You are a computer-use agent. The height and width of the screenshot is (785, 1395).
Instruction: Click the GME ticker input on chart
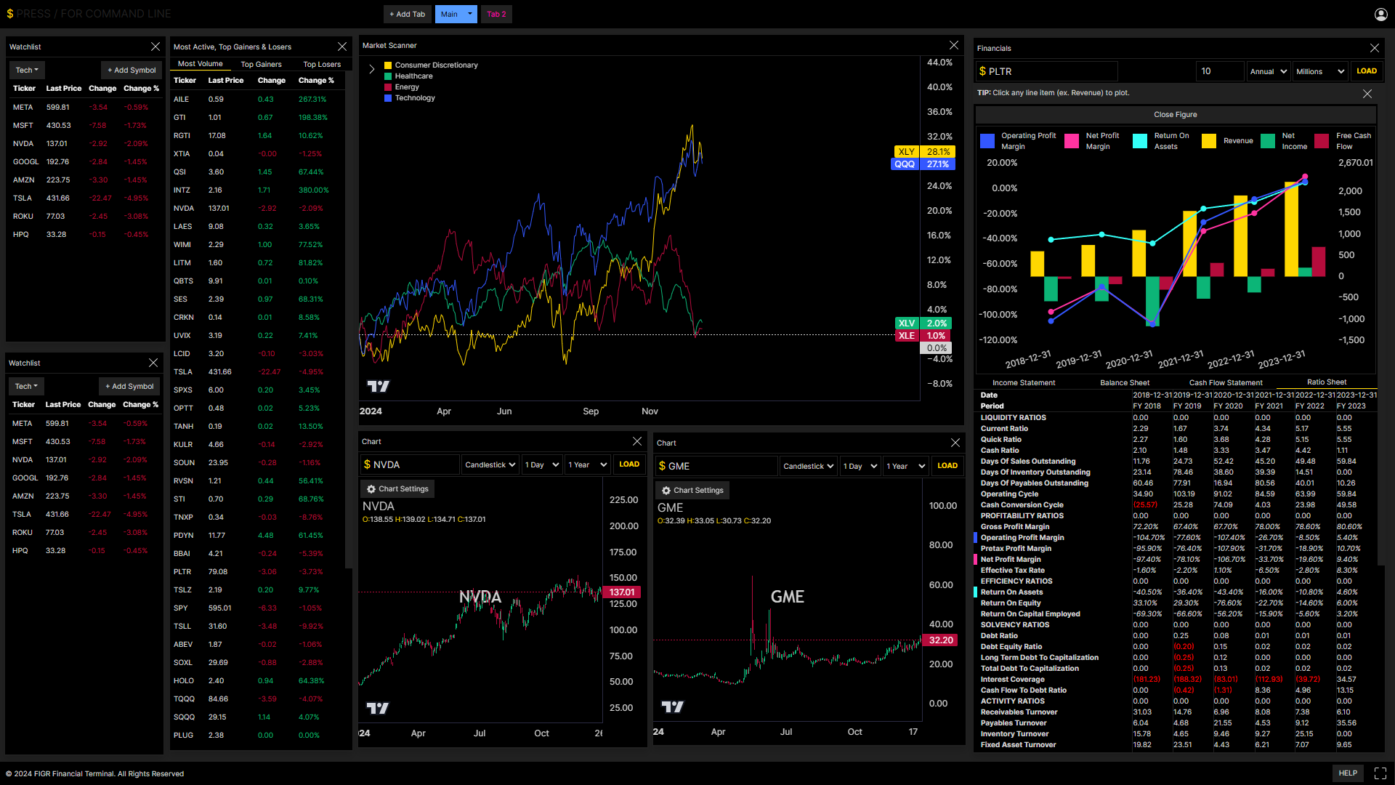[x=716, y=466]
